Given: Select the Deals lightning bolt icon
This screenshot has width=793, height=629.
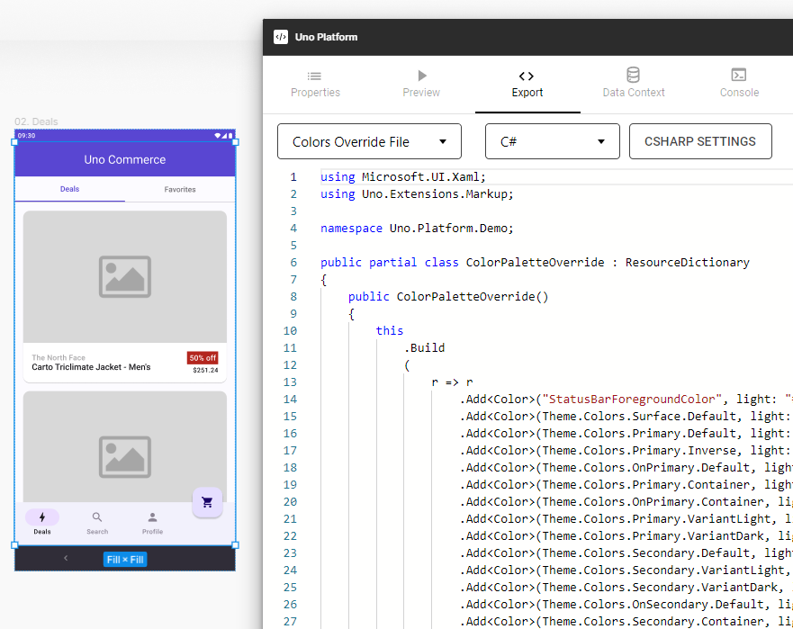Looking at the screenshot, I should tap(42, 517).
